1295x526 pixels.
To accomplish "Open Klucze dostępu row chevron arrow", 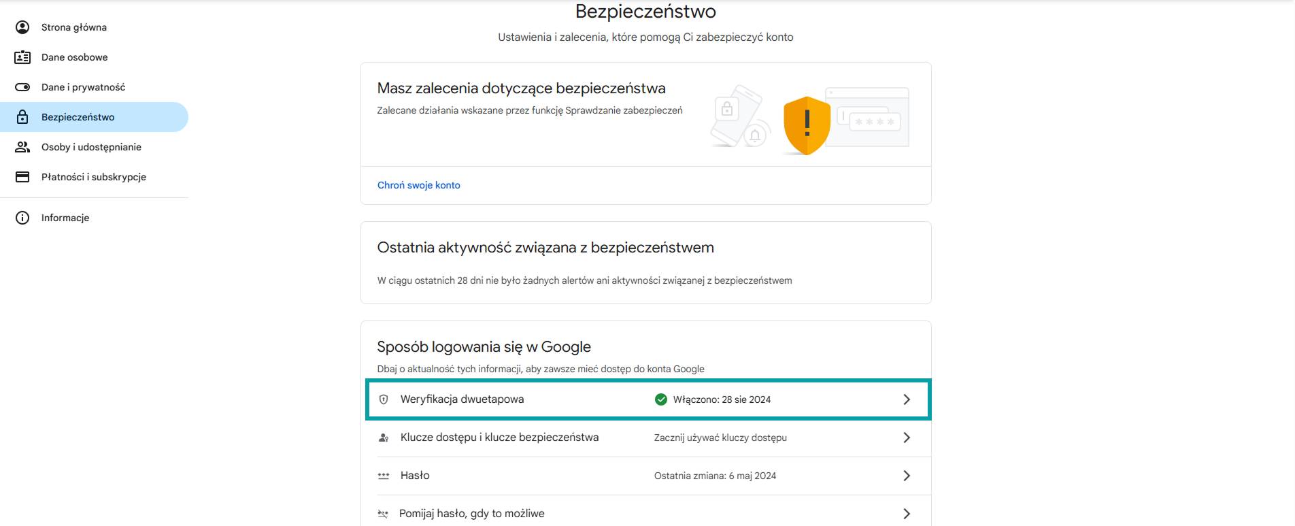I will pos(906,438).
